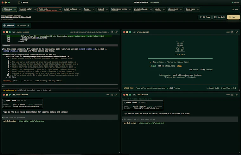Open the New dropdown button
This screenshot has height=155, width=241.
click(x=233, y=17)
